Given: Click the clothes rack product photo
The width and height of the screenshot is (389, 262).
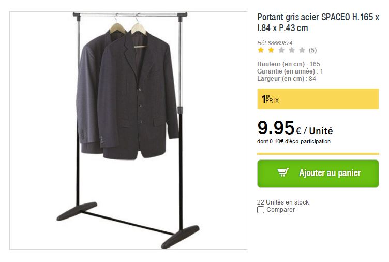Looking at the screenshot, I should [x=128, y=130].
